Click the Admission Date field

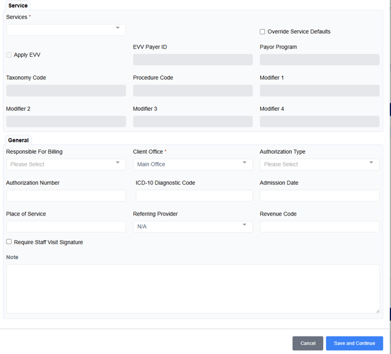(x=319, y=196)
